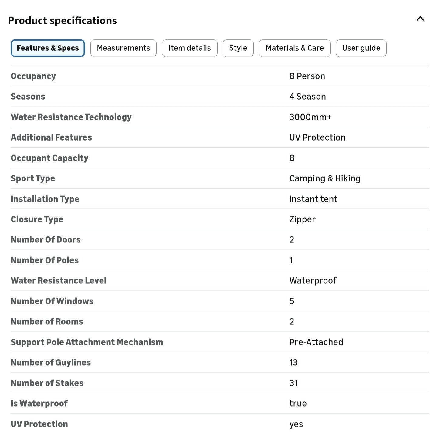Select the Features & Specs tab
Viewport: 437px width, 437px height.
click(48, 48)
